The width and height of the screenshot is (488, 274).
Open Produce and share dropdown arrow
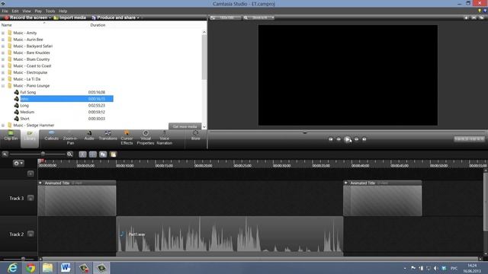(x=138, y=18)
